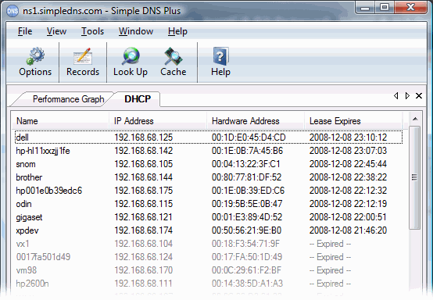Click IP address 192.168.68.142
The width and height of the screenshot is (433, 300).
143,151
